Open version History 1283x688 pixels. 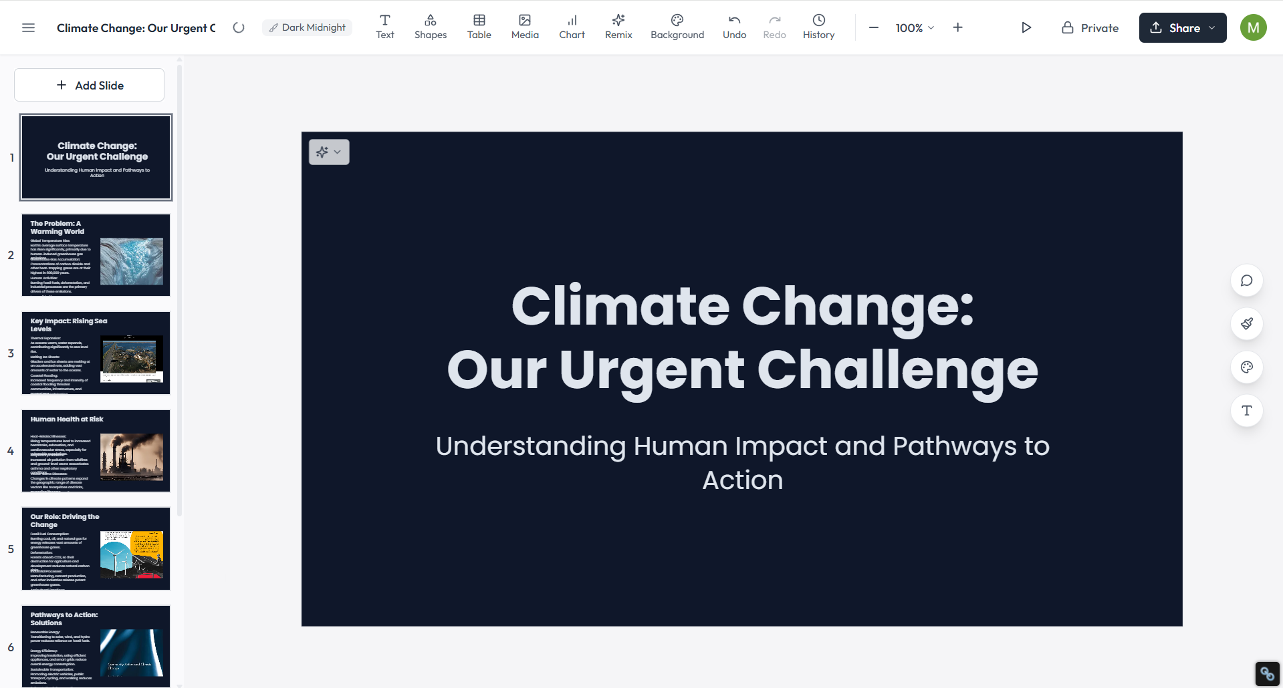pos(818,27)
